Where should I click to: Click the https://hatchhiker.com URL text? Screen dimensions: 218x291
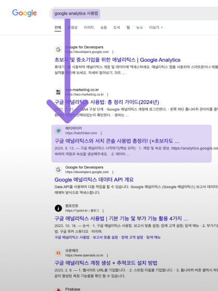pos(81,133)
